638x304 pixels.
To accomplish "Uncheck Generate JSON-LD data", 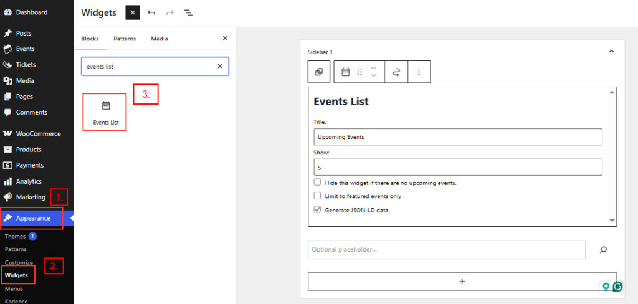I will click(318, 210).
